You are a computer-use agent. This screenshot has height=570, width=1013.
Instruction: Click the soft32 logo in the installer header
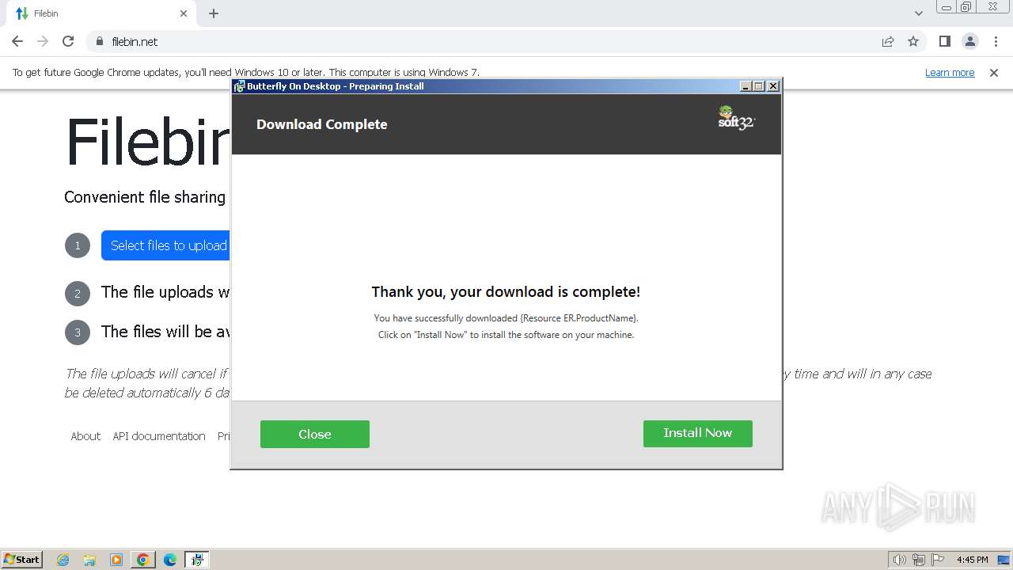(737, 118)
